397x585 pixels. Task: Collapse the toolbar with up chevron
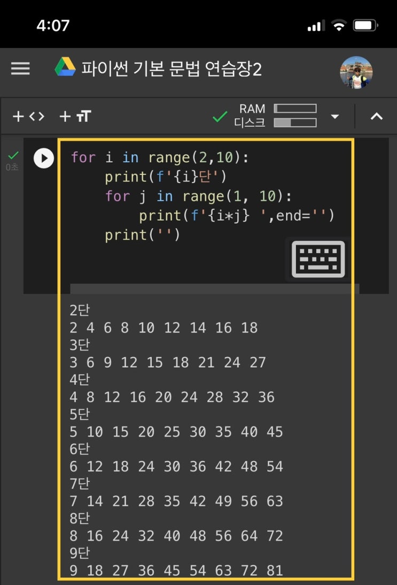click(x=377, y=116)
